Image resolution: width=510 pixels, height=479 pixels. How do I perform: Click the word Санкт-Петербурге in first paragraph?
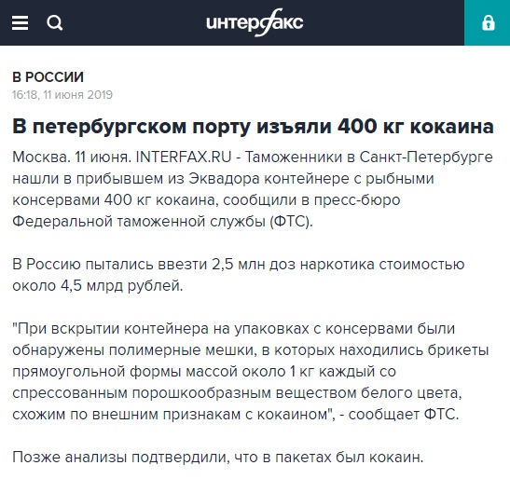coord(426,157)
